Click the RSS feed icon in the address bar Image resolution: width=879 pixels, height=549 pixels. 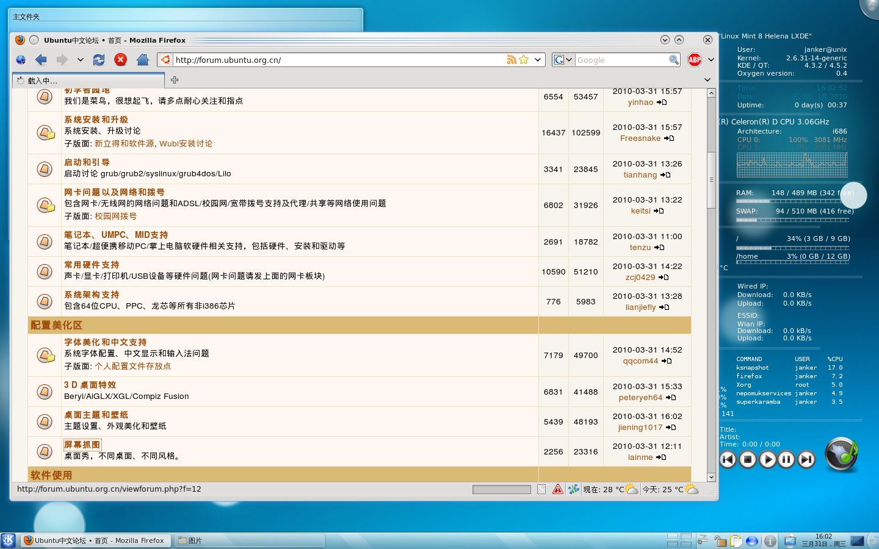pyautogui.click(x=512, y=60)
